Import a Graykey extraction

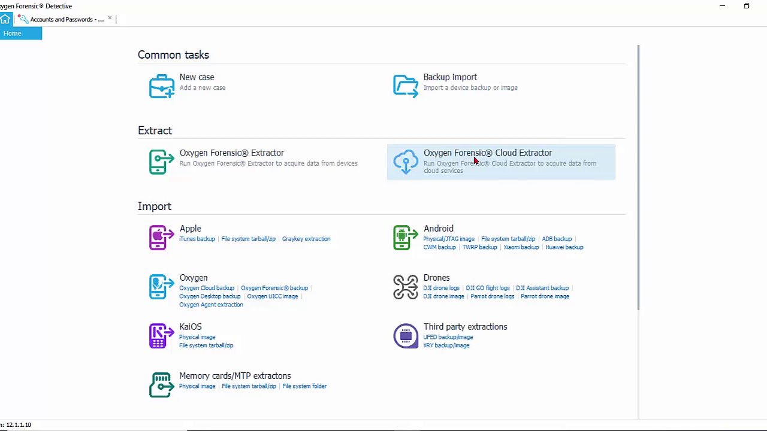[306, 239]
